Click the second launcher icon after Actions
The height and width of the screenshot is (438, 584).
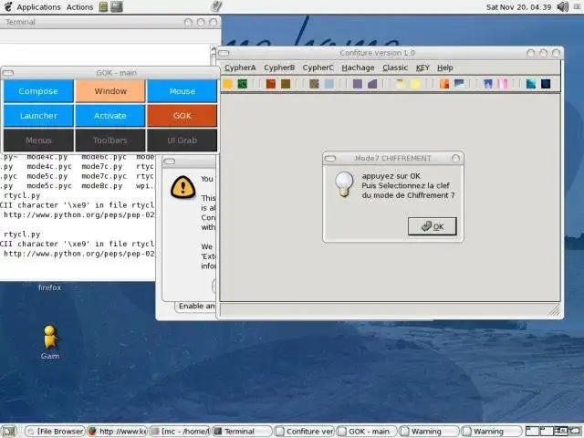click(117, 6)
